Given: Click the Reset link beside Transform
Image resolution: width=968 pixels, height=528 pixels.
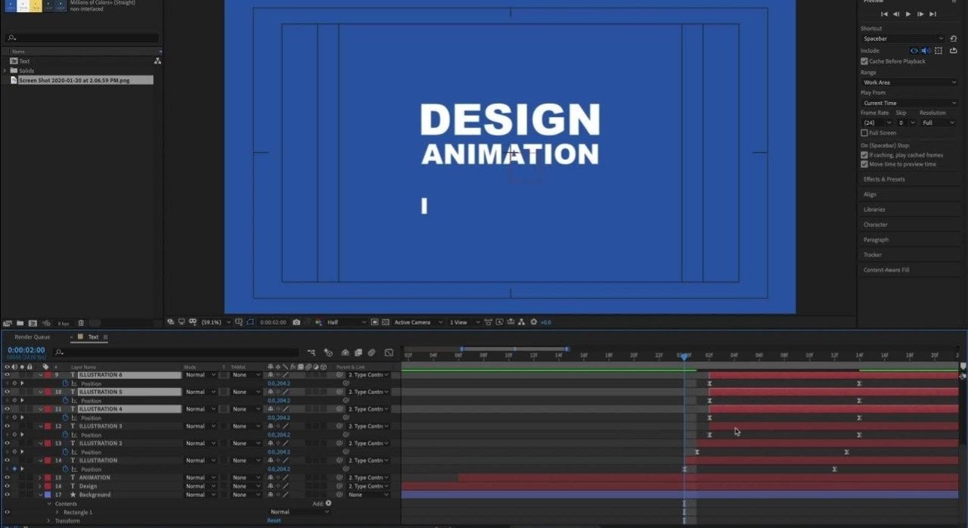Looking at the screenshot, I should (274, 520).
